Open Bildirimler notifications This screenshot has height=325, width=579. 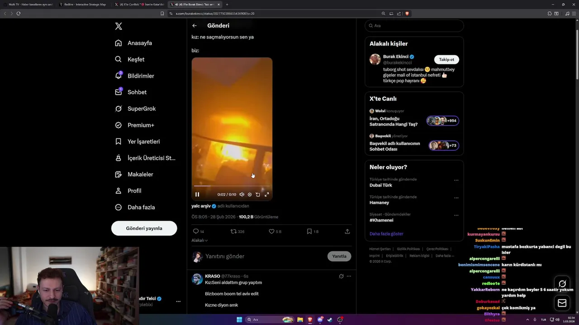tap(134, 76)
